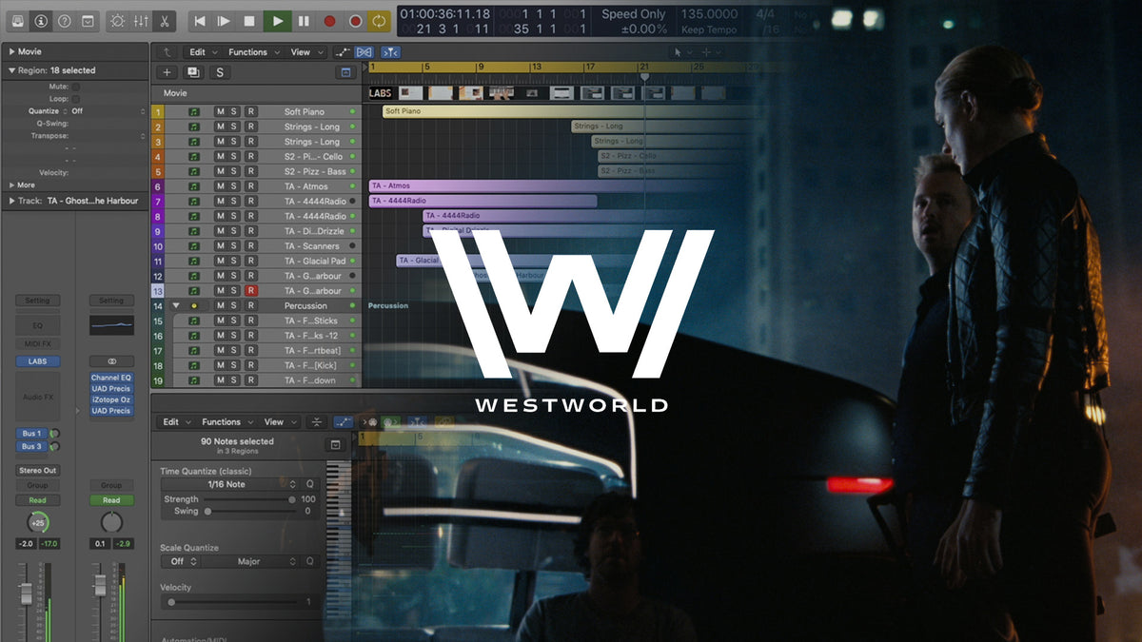Click the quantize Strength slider handle
The width and height of the screenshot is (1142, 642).
292,499
